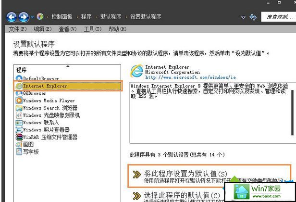Viewport: 296px width, 202px height.
Task: Go to 程序 breadcrumb
Action: pyautogui.click(x=86, y=17)
